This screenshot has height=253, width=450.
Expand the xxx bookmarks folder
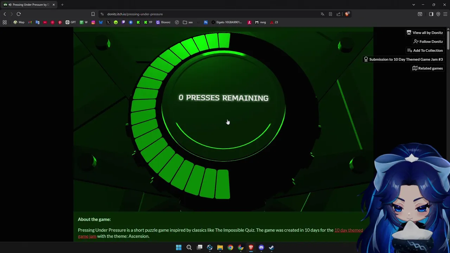(x=188, y=22)
